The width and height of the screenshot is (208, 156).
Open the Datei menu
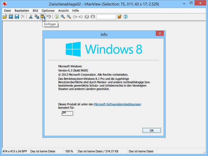pyautogui.click(x=7, y=11)
